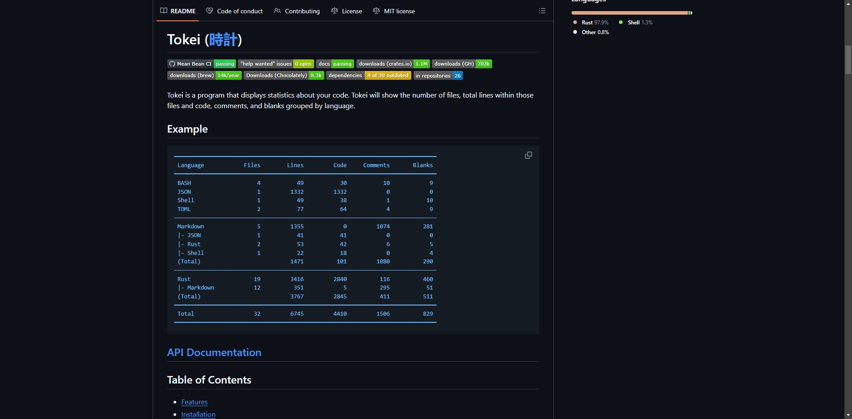Go to Installation in table of contents
The height and width of the screenshot is (419, 852).
point(198,415)
